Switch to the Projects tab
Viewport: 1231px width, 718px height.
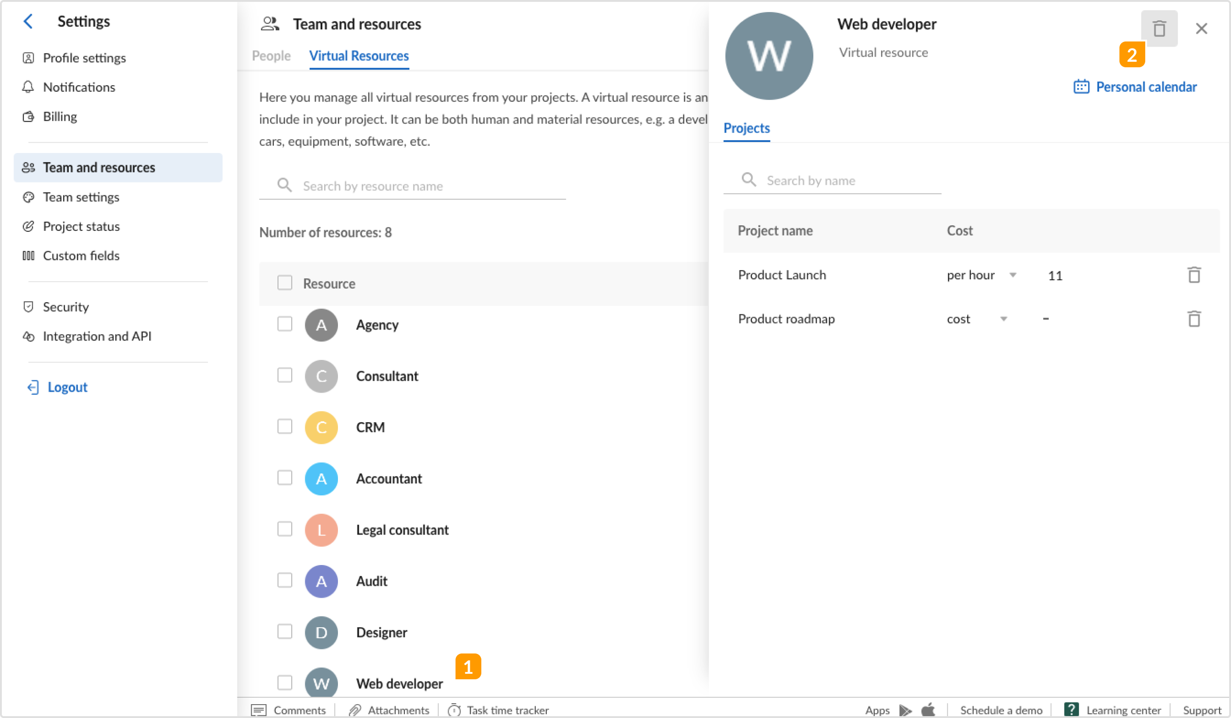tap(746, 129)
